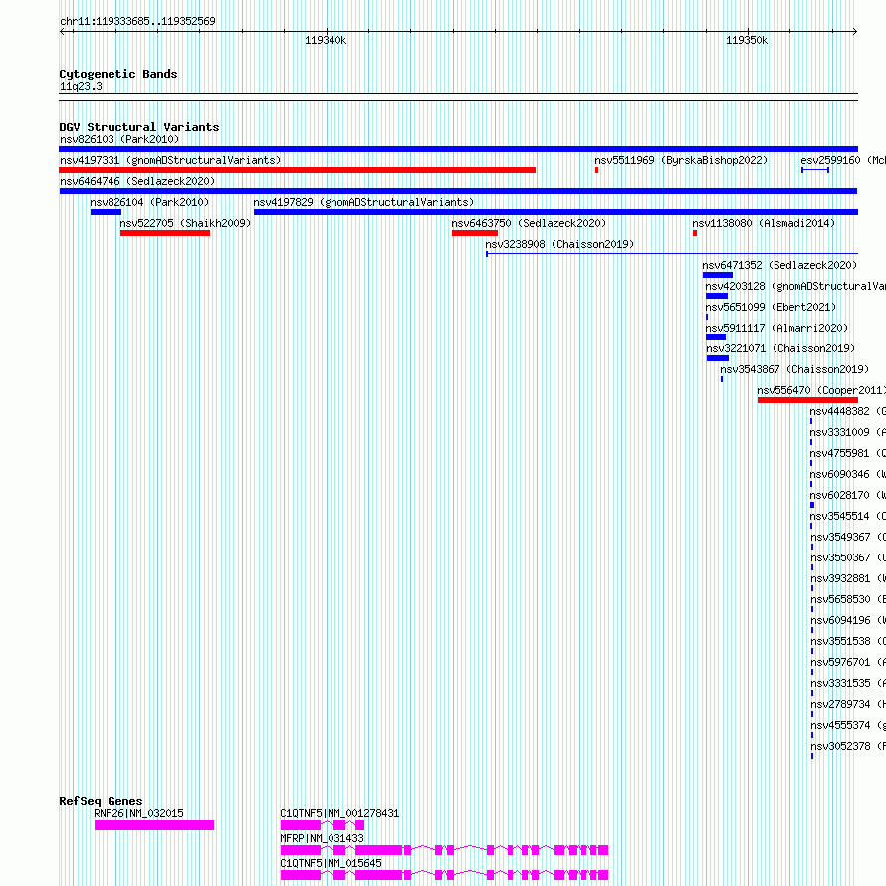Select the 11q23.3 band label
Screen dimensions: 886x886
tap(81, 86)
